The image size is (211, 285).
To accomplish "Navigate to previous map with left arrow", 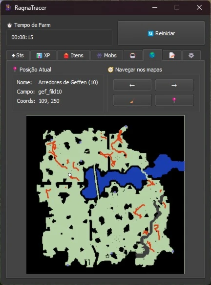I will tap(132, 85).
